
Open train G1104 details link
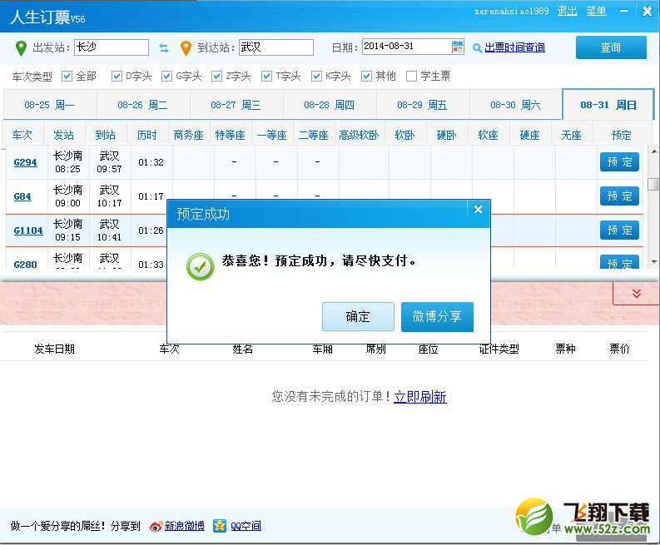28,230
